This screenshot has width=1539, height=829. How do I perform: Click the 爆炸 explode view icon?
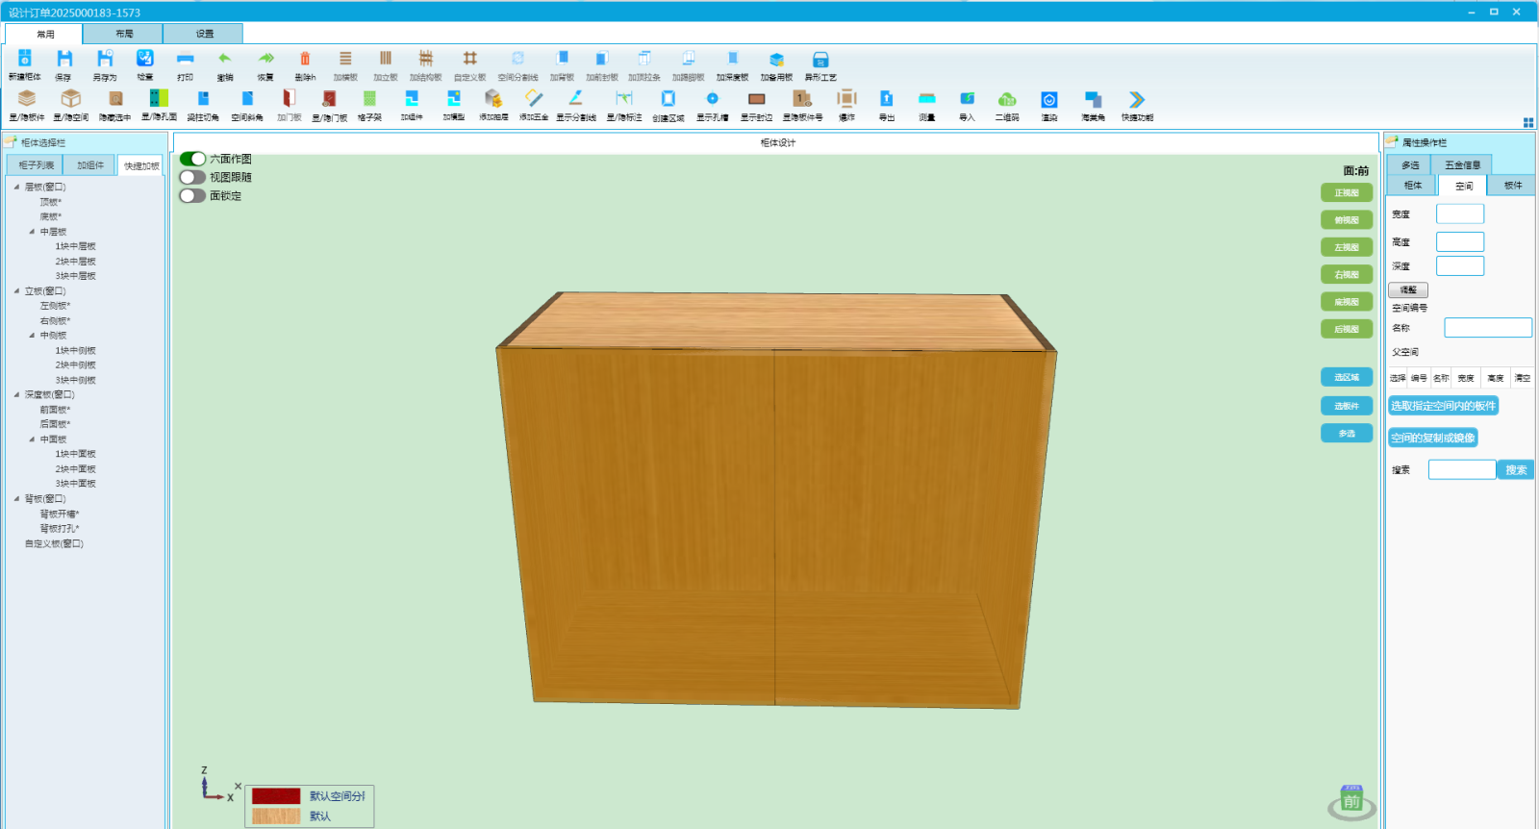pyautogui.click(x=846, y=98)
